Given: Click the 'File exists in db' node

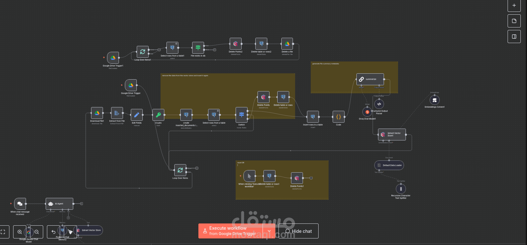Looking at the screenshot, I should (x=198, y=48).
